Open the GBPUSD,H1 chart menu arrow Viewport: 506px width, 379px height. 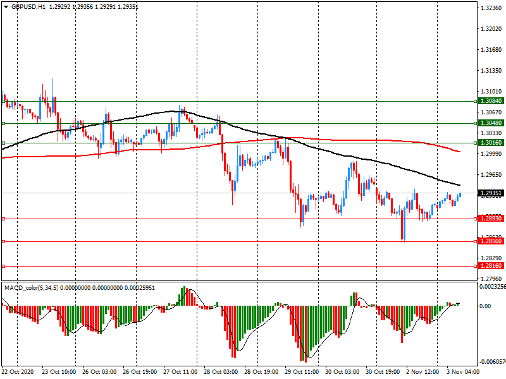6,6
